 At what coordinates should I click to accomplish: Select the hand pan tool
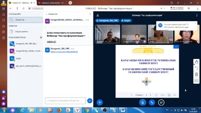tap(196, 62)
